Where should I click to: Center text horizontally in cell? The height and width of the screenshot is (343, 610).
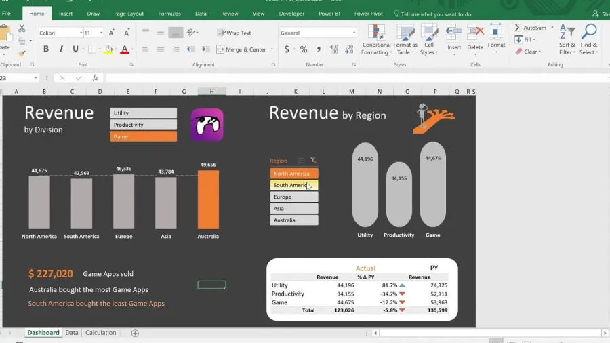[x=160, y=49]
